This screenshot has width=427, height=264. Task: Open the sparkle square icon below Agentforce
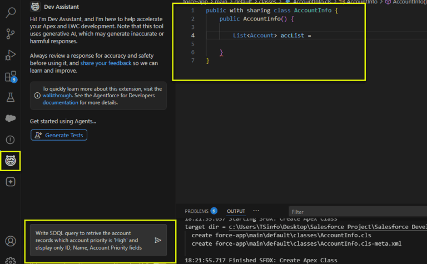[x=11, y=182]
